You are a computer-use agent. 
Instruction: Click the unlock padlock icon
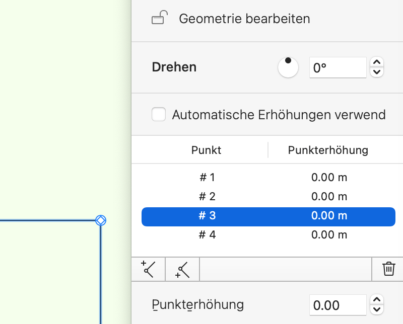(x=158, y=19)
